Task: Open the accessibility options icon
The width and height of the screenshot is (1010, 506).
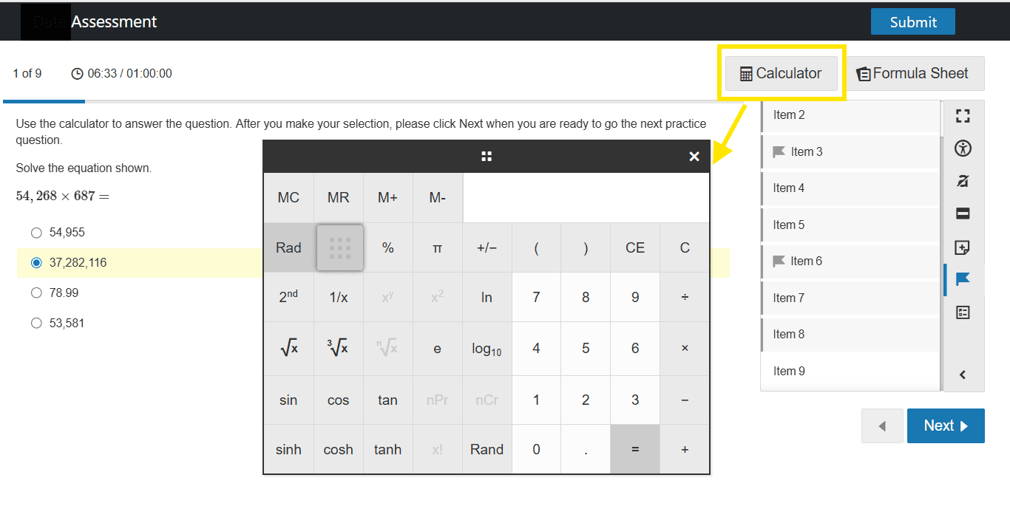Action: pyautogui.click(x=963, y=148)
